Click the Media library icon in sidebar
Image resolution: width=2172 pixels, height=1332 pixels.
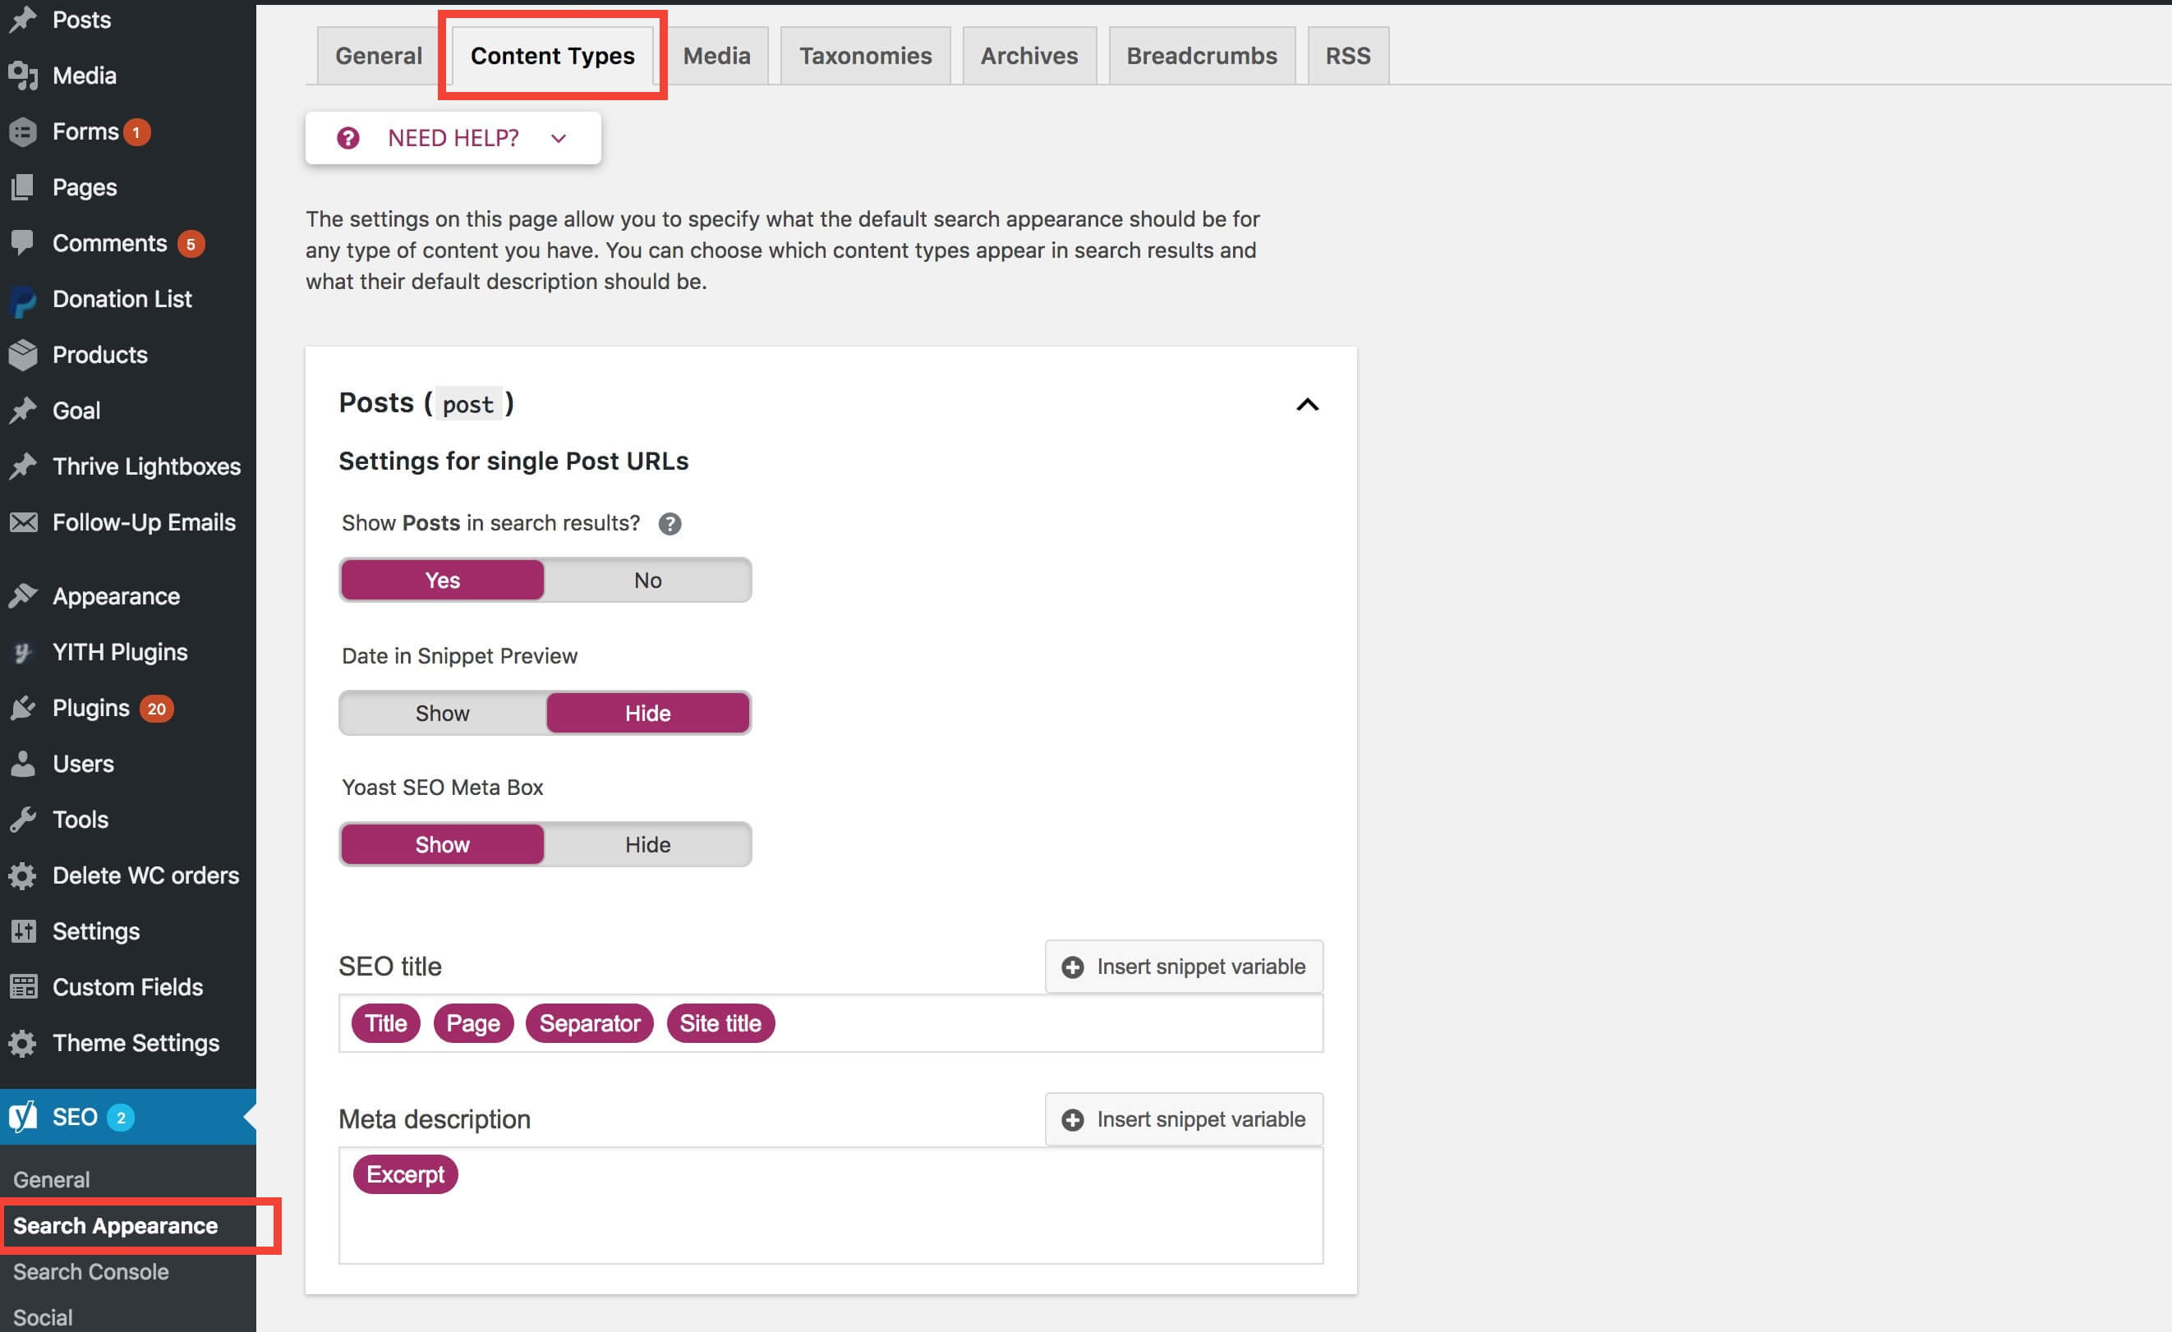pos(24,75)
